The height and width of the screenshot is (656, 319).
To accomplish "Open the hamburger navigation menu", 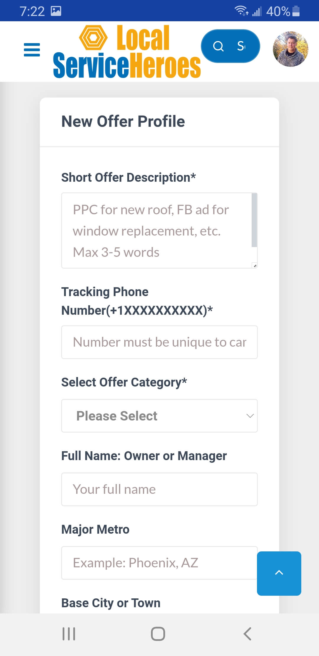I will point(32,50).
